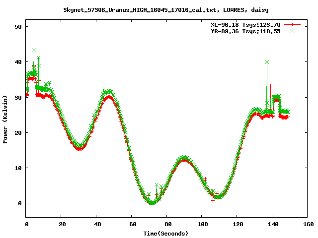
Task: Click the x-axis tick label 80
Action: point(168,224)
